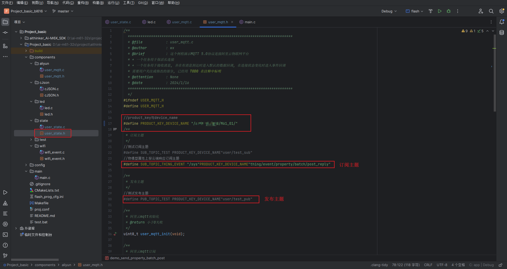Collapse the Project_basic root node
This screenshot has width=507, height=269.
pyautogui.click(x=16, y=32)
